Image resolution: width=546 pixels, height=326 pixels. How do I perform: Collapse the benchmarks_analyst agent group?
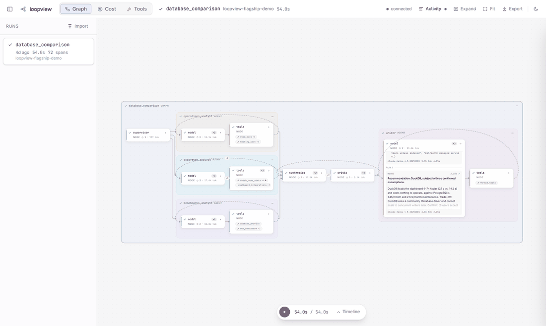[273, 203]
